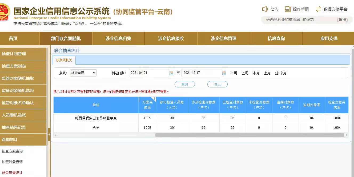Click the help question mark on 方案完成率
This screenshot has height=177, width=354.
pos(154,98)
